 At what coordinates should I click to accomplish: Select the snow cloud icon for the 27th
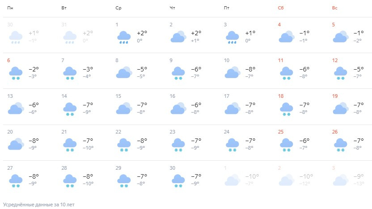(x=16, y=180)
